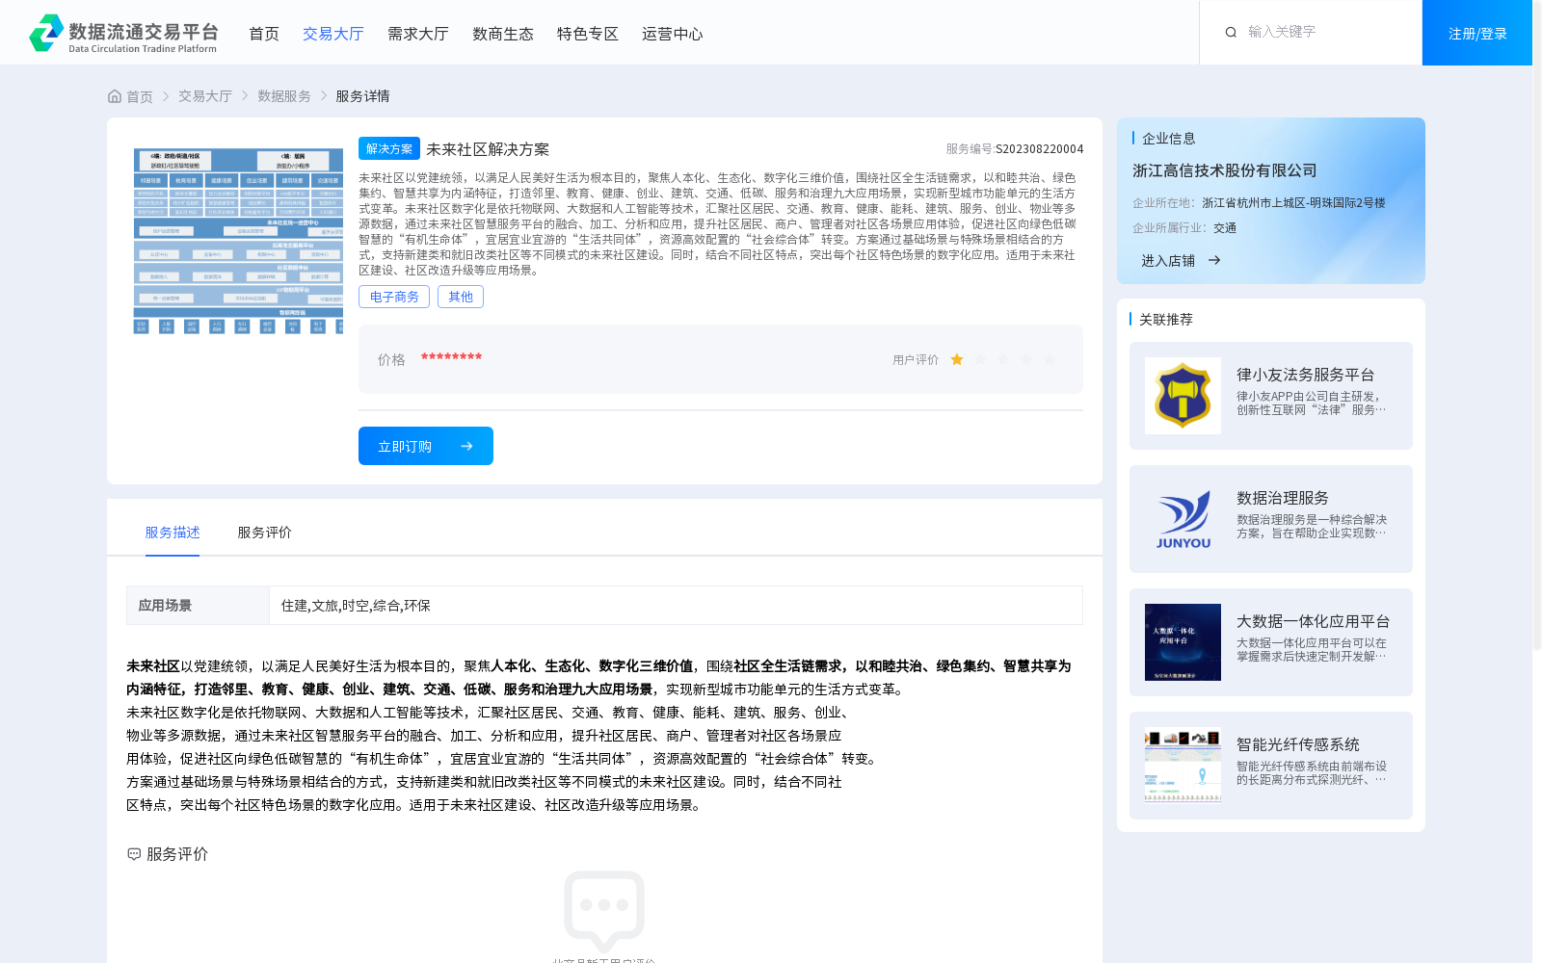Click the masked price asterisks

pyautogui.click(x=451, y=357)
